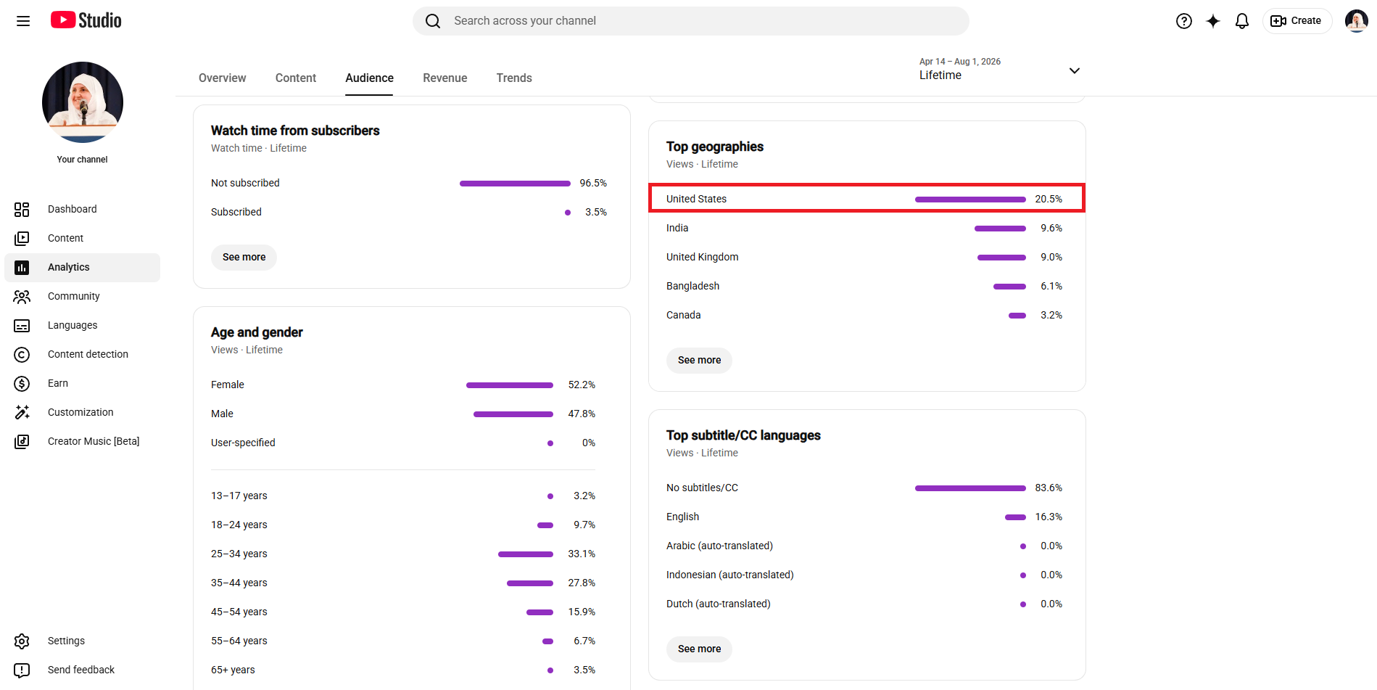Click the Create video button

1297,21
